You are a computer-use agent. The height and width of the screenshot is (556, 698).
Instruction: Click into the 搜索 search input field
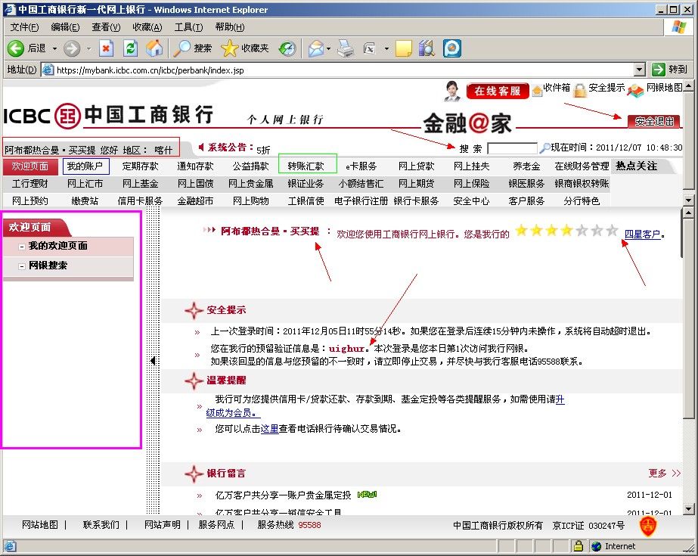click(x=513, y=148)
